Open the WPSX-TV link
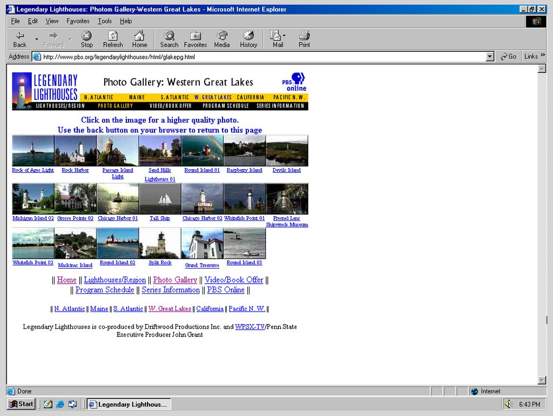The width and height of the screenshot is (553, 416). click(249, 327)
